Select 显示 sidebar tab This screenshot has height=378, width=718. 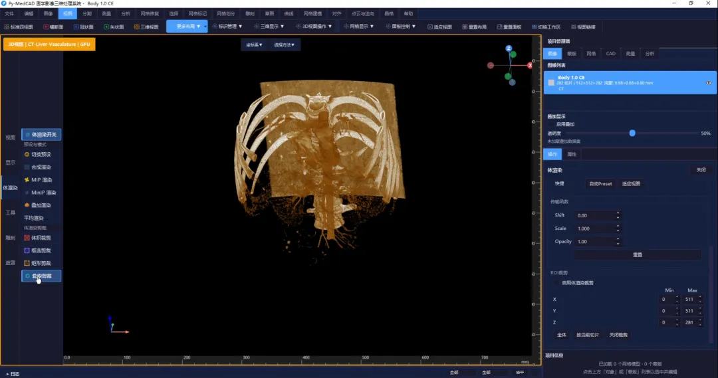(10, 163)
